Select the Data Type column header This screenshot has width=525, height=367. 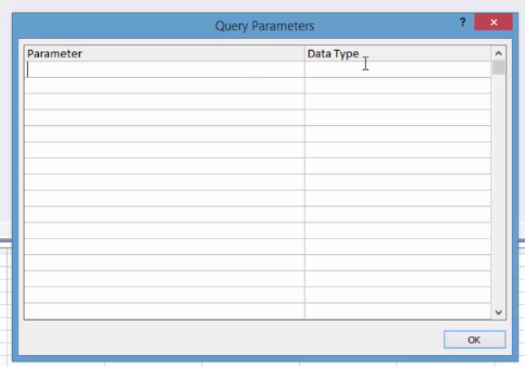(x=398, y=54)
